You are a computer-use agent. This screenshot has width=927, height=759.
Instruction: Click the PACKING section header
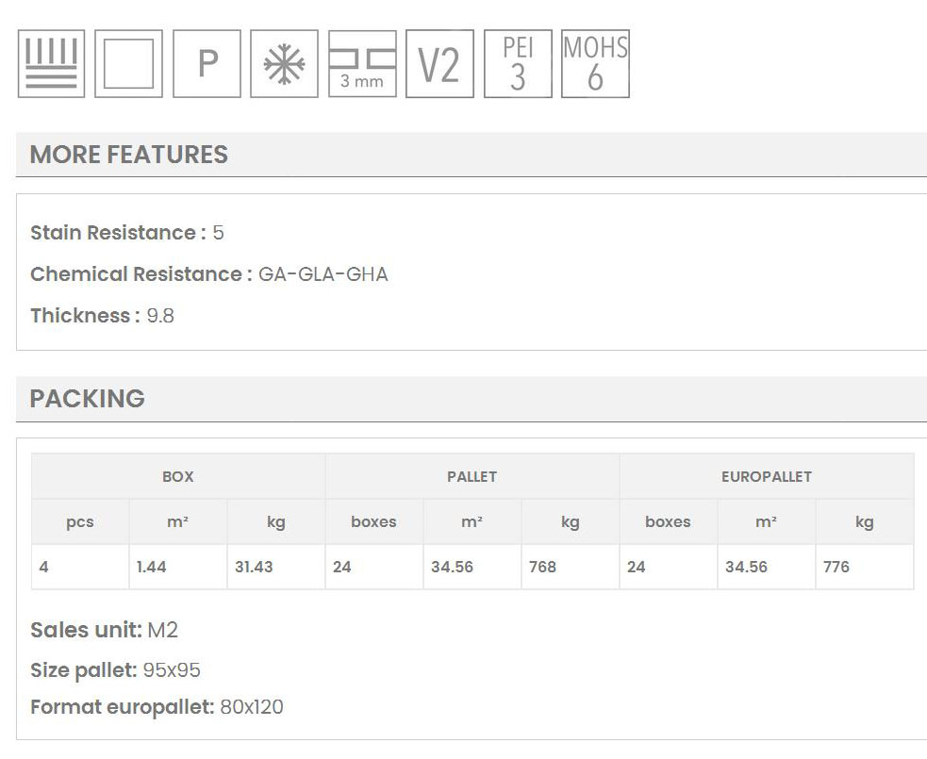pos(88,398)
